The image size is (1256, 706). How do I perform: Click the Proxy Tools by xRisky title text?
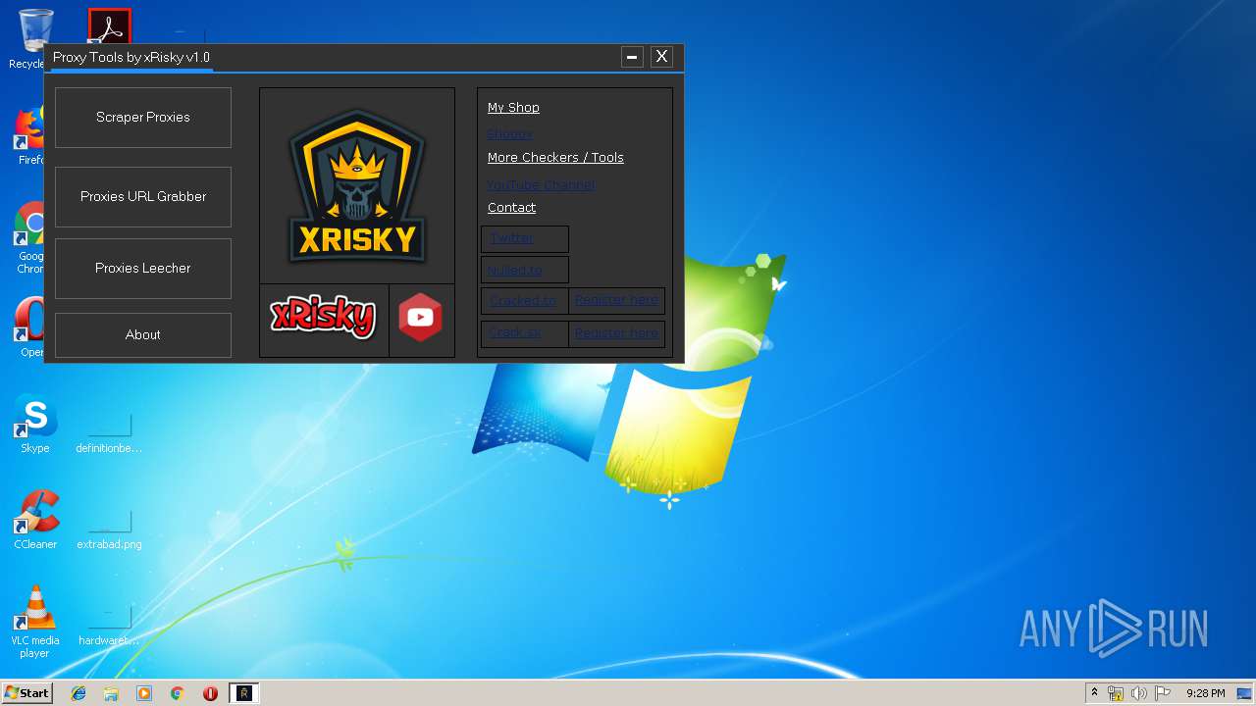(131, 57)
